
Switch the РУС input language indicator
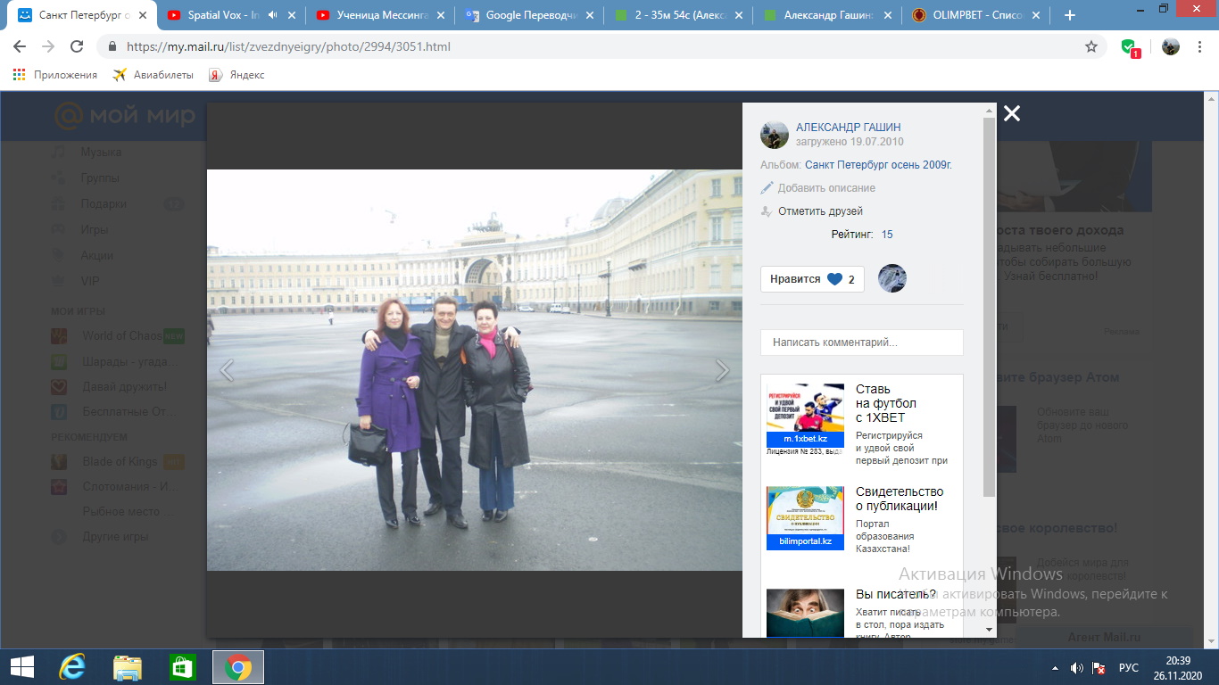(1129, 668)
